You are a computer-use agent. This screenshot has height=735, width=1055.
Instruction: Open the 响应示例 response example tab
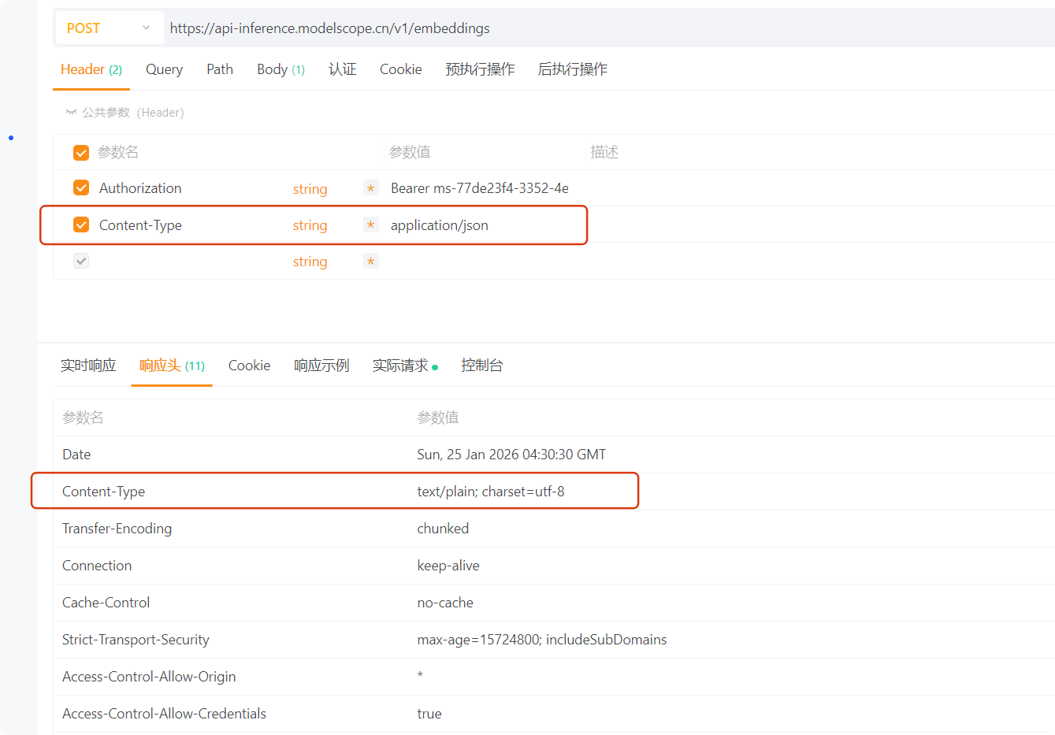click(321, 365)
